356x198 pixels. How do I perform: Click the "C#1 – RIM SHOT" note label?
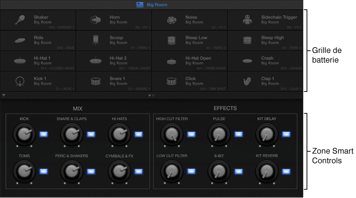213,89
